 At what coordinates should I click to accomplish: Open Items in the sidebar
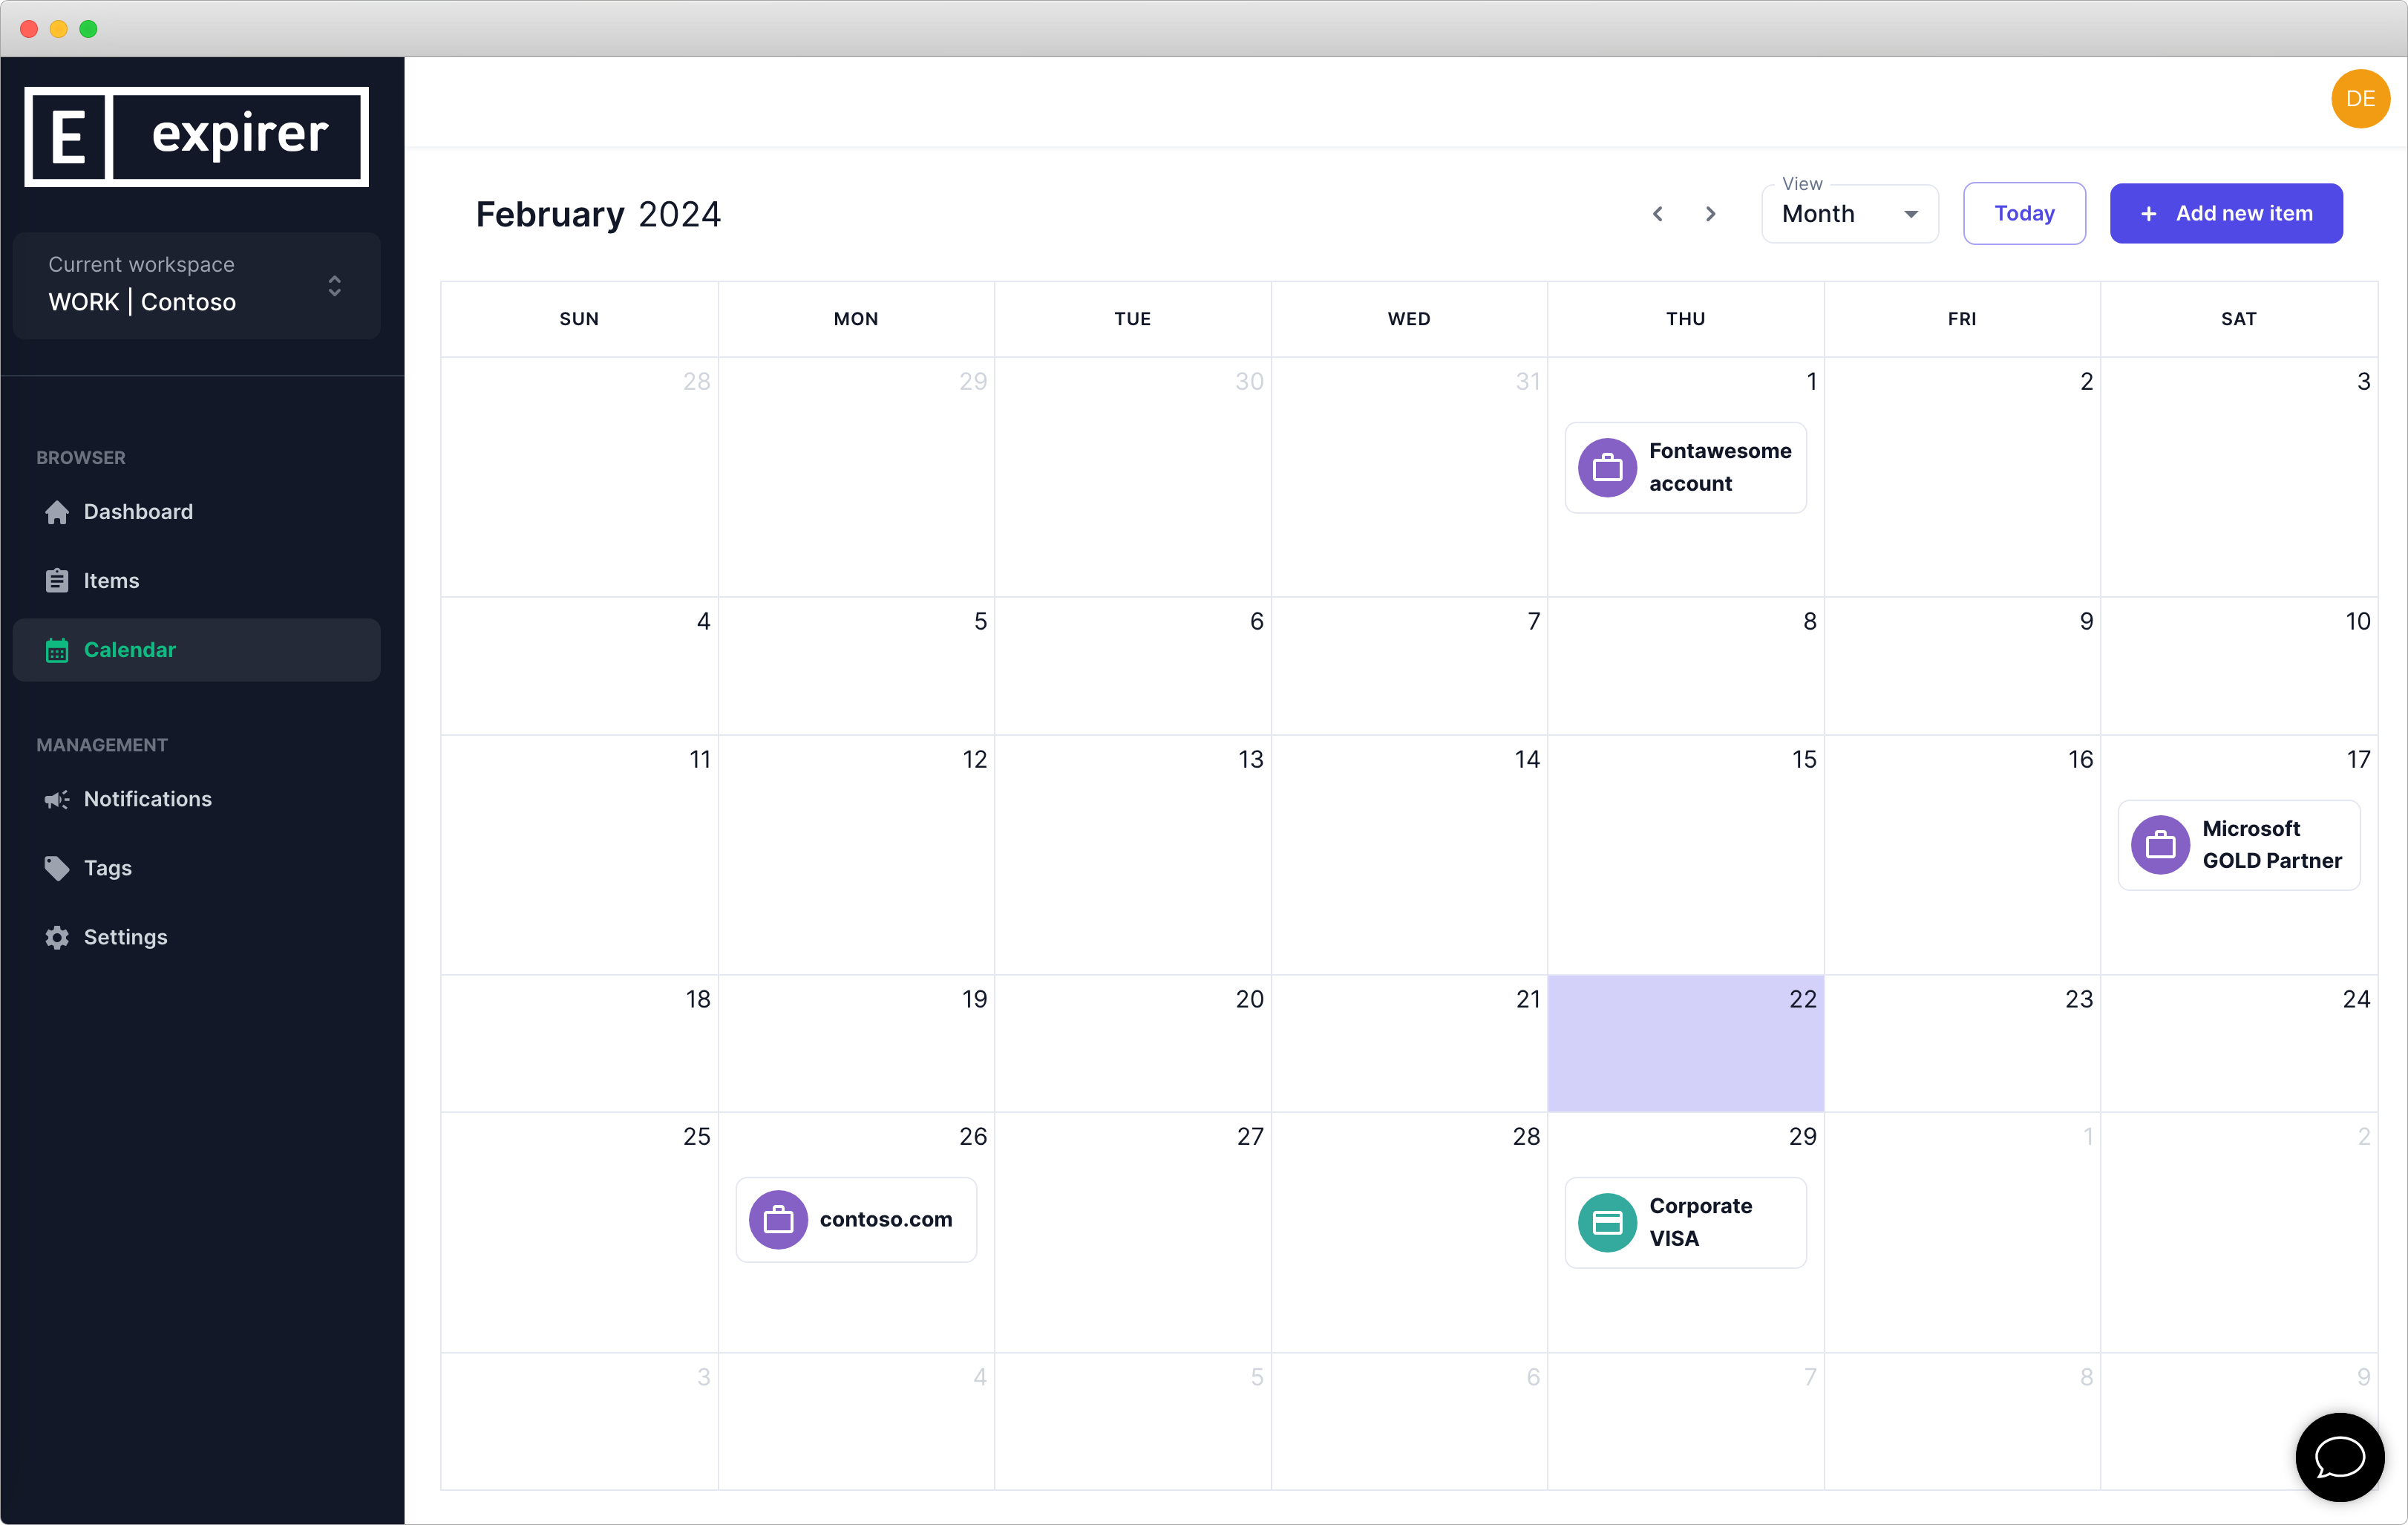tap(111, 581)
